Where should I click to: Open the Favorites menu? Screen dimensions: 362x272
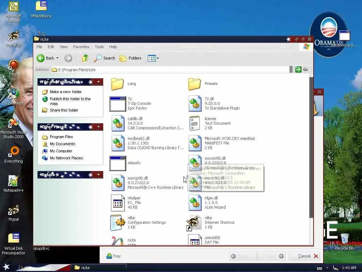[81, 47]
